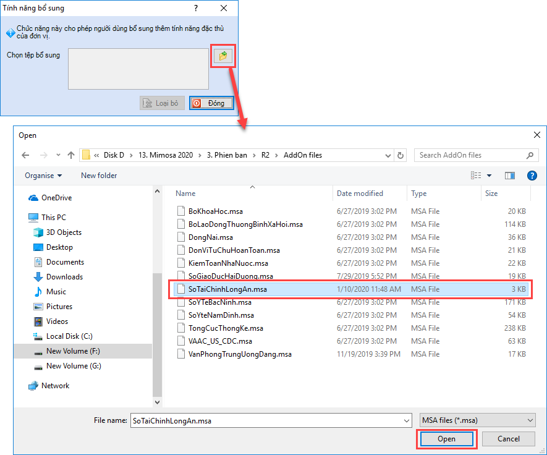Click the help question mark in Tính năng bổ sung
This screenshot has height=455, width=547.
click(x=196, y=8)
